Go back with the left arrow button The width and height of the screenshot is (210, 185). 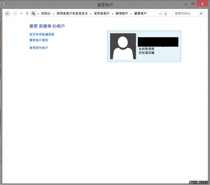7,13
